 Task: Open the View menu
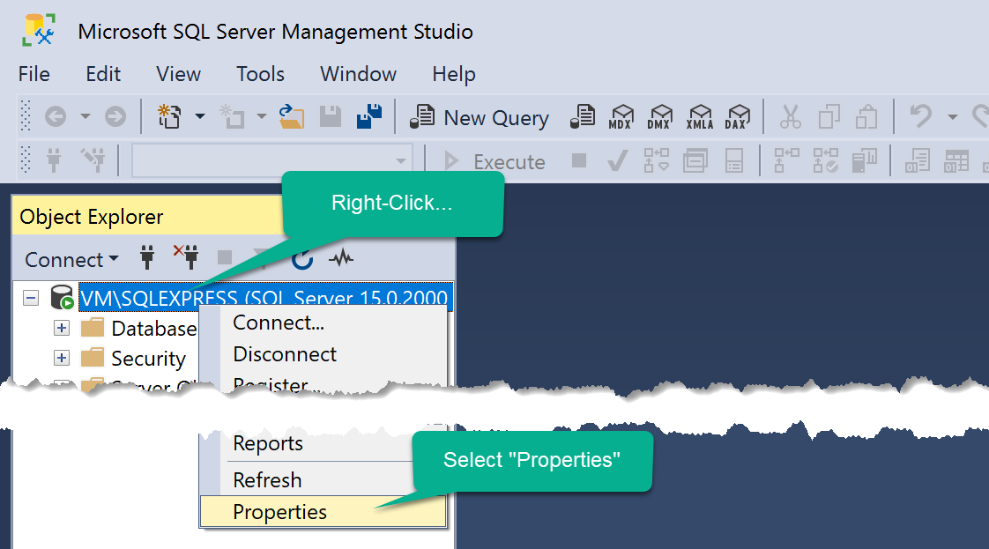click(x=179, y=74)
